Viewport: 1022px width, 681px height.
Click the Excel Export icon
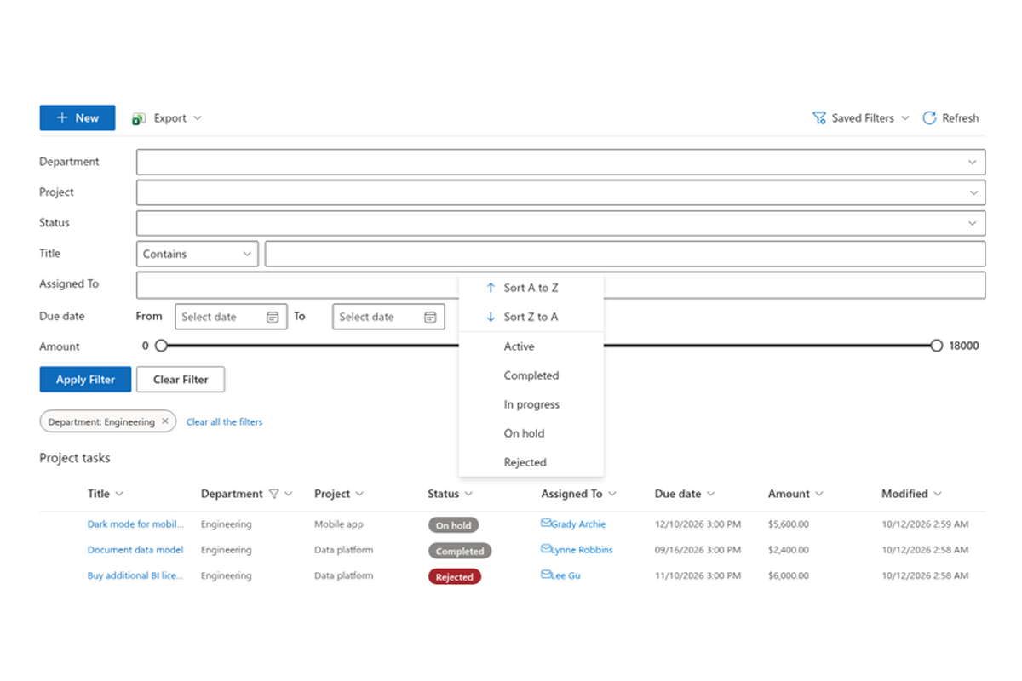coord(139,118)
